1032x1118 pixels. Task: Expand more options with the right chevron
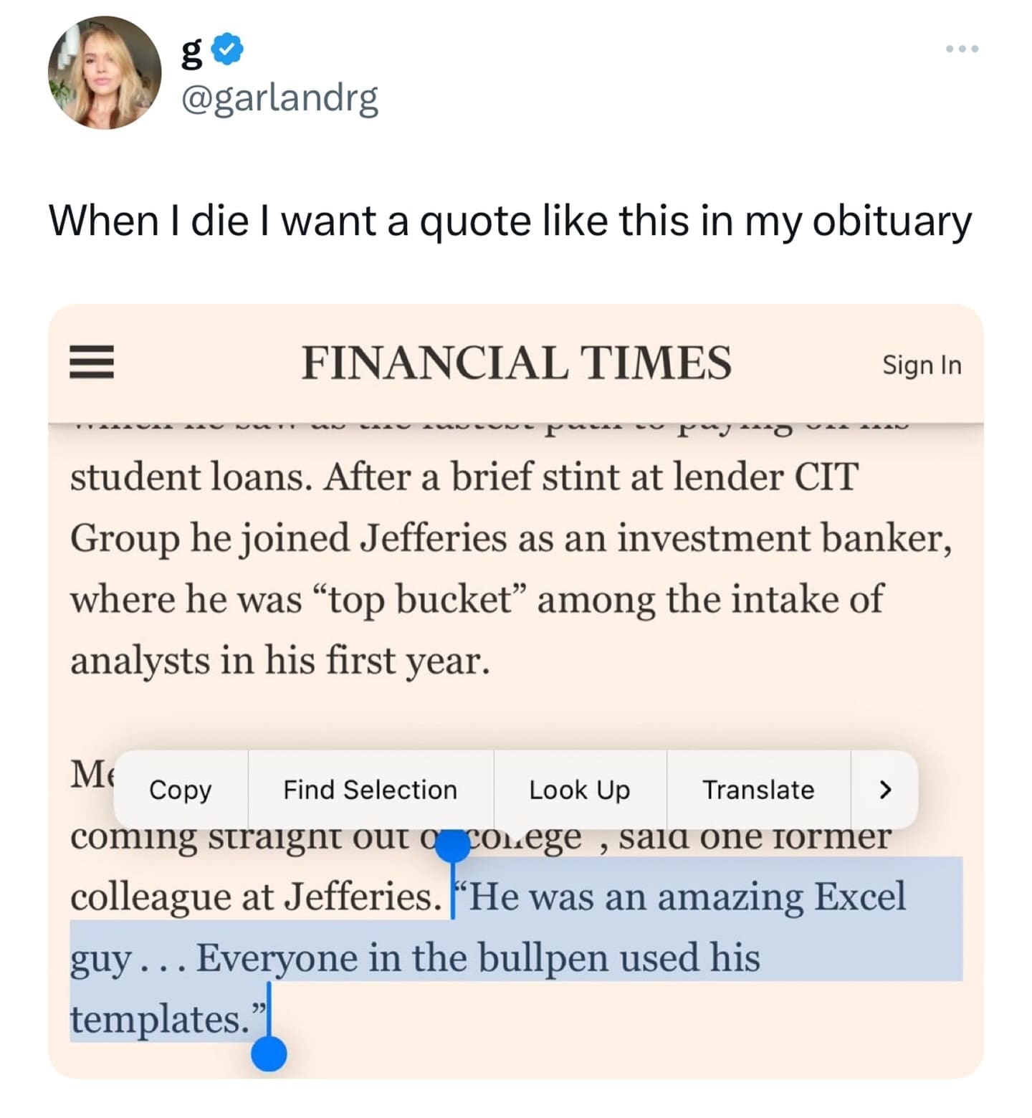[x=886, y=790]
